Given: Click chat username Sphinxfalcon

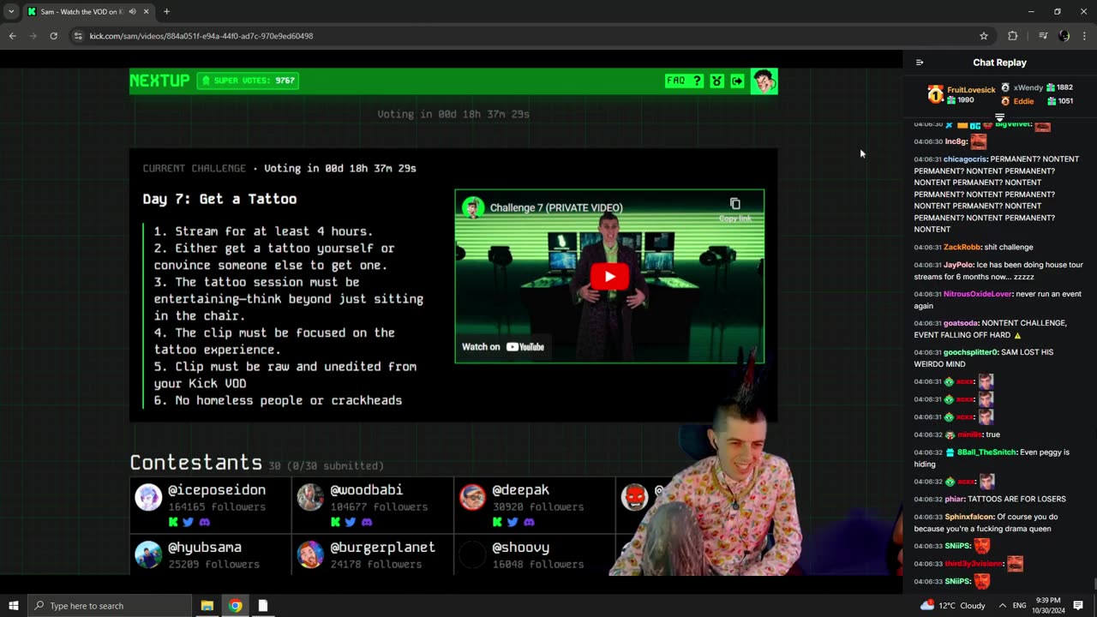Looking at the screenshot, I should [969, 518].
